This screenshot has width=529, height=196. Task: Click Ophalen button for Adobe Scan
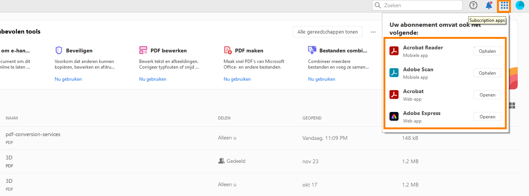(487, 73)
